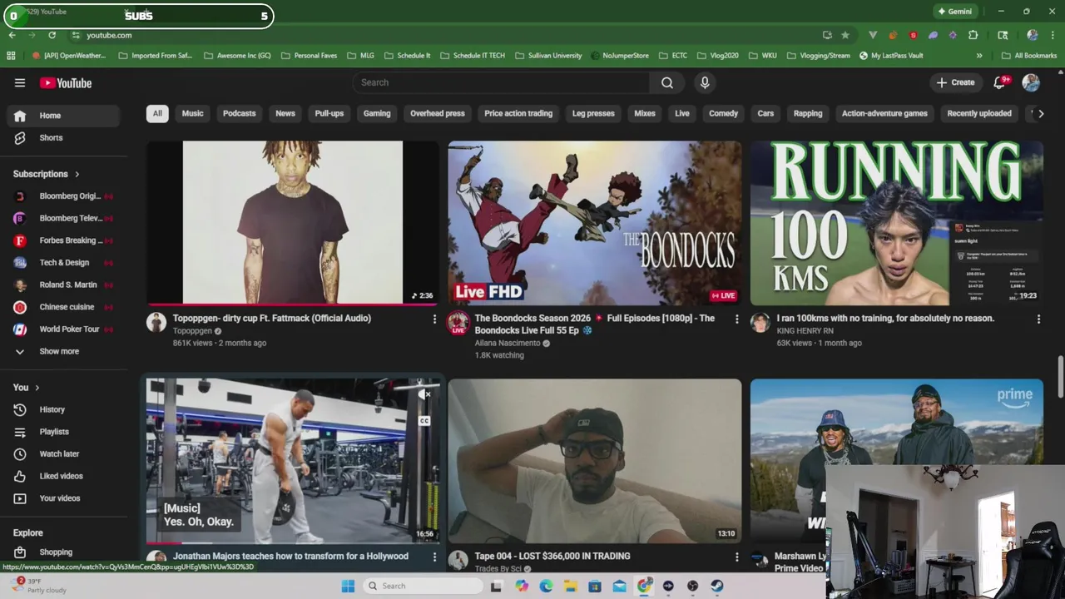Open World Poker Tour subscription

point(63,329)
